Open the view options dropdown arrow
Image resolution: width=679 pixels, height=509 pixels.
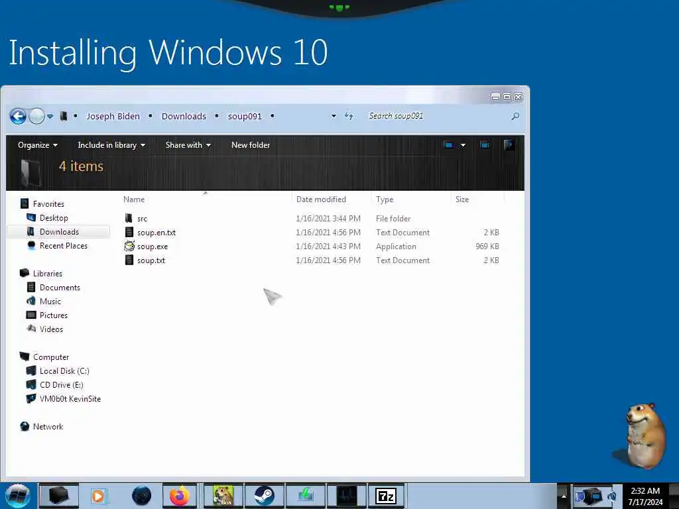(x=463, y=145)
